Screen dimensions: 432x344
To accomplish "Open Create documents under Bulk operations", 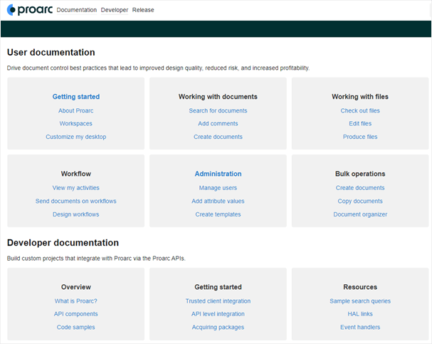I will click(x=360, y=188).
